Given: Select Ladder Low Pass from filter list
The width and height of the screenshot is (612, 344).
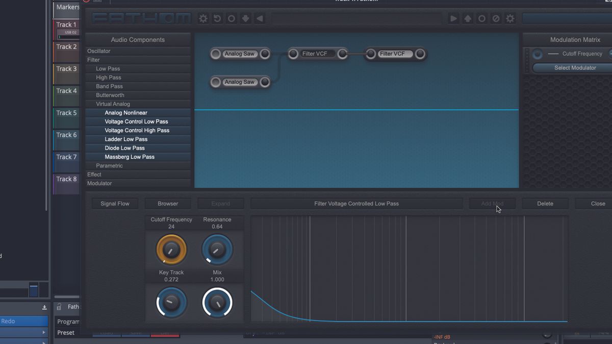Looking at the screenshot, I should click(x=126, y=139).
